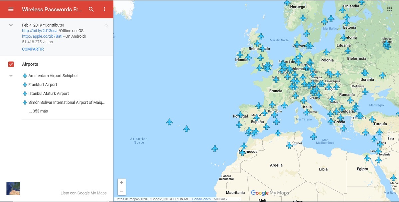399x202 pixels.
Task: Zoom out with the minus button
Action: tap(122, 191)
